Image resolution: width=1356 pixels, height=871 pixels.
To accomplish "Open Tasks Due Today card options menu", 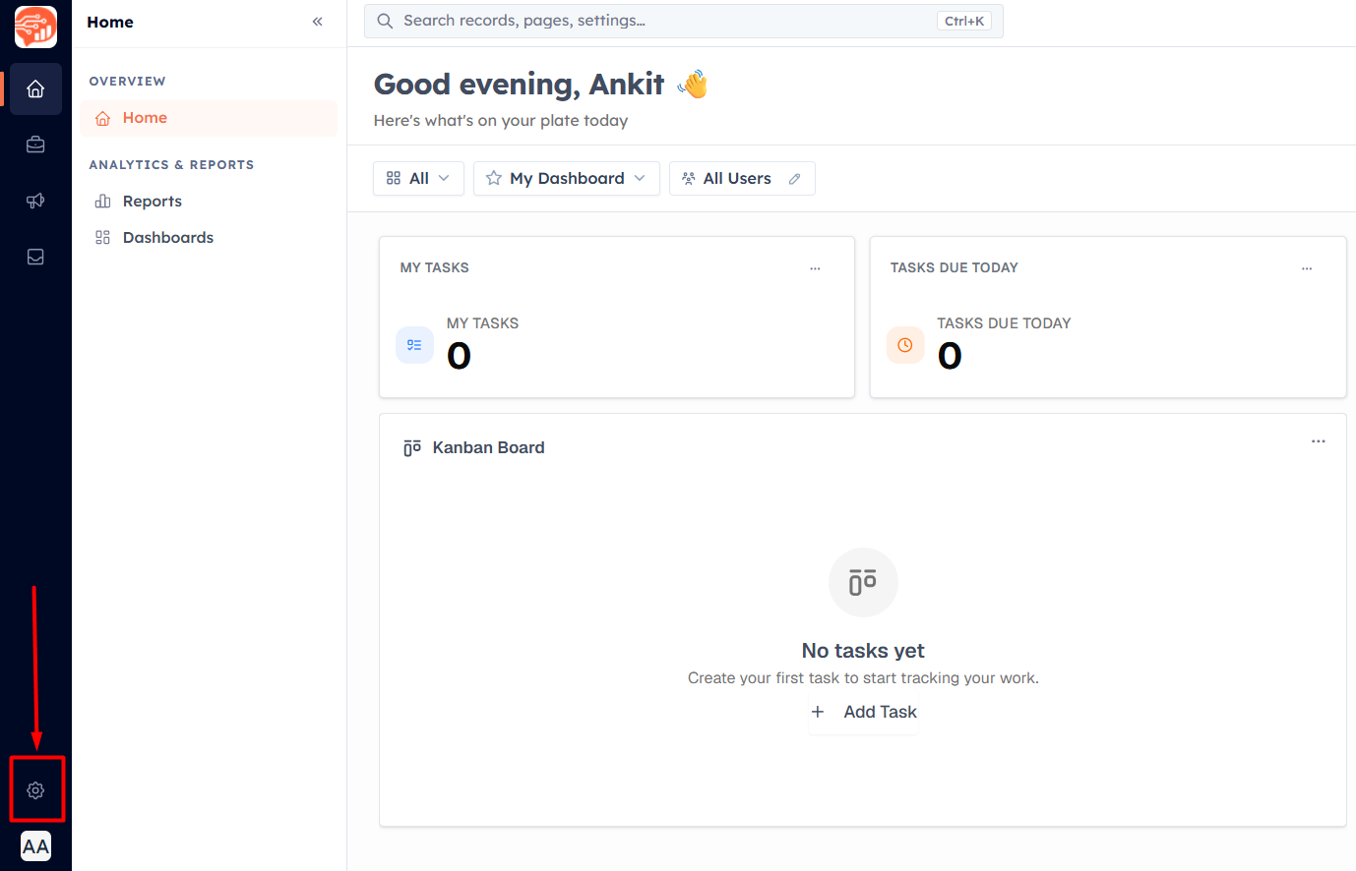I will [1307, 268].
